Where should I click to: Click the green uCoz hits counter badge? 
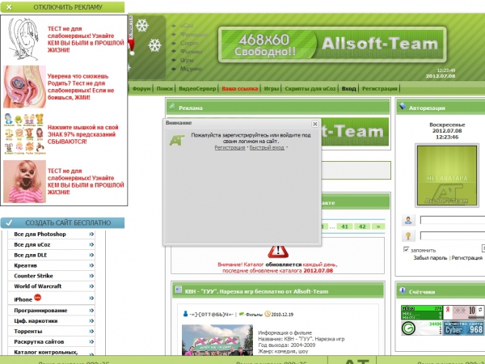(422, 312)
